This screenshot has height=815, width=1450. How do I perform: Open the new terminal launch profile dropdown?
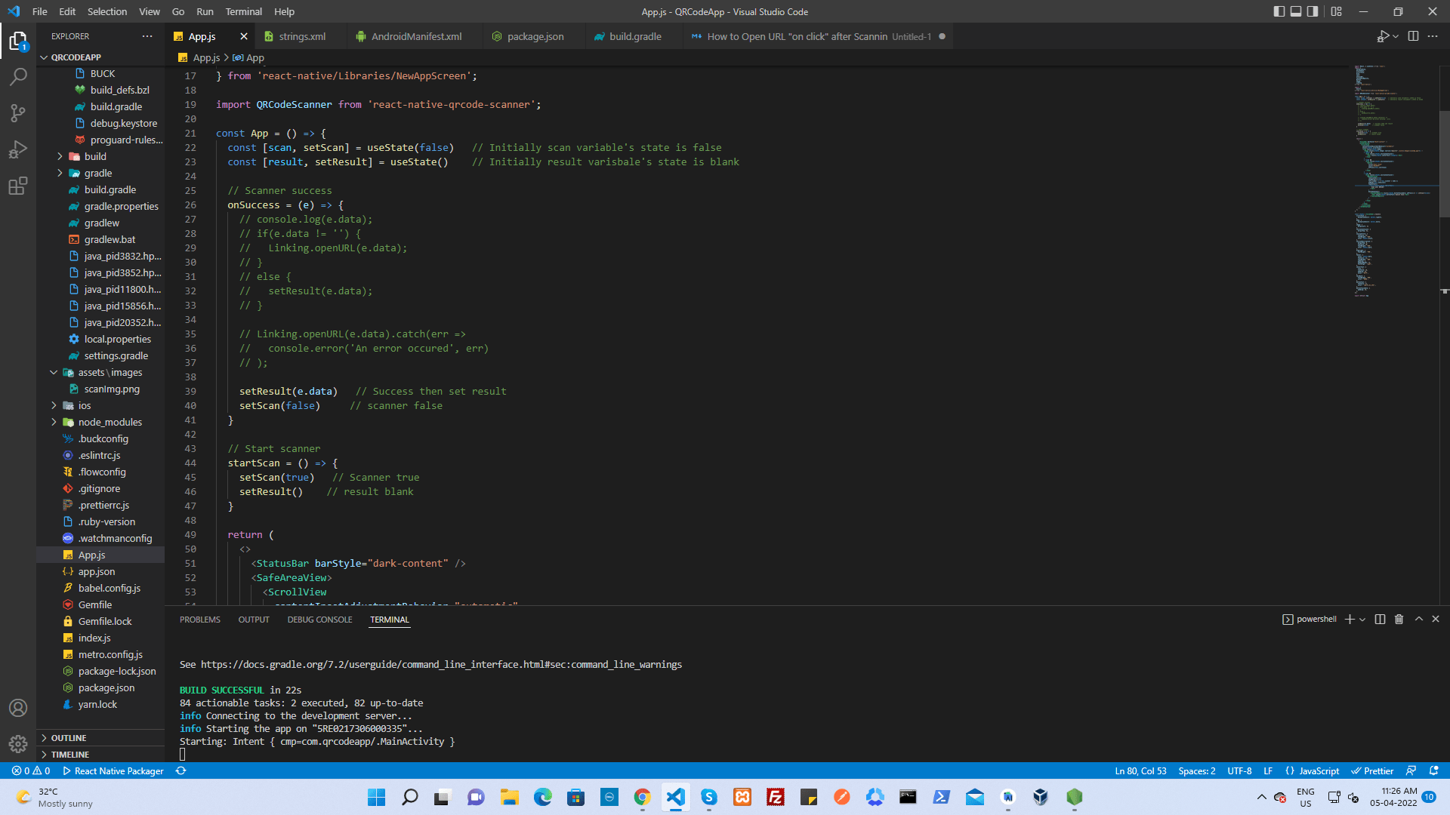click(x=1362, y=620)
